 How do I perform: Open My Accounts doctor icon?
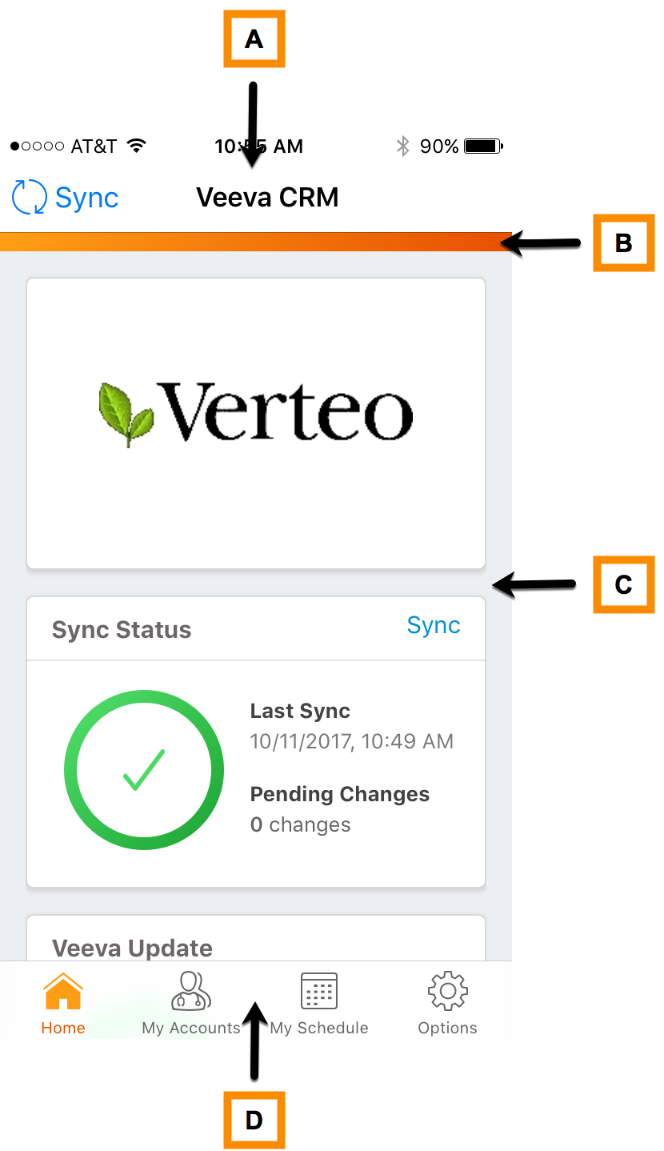[x=191, y=992]
